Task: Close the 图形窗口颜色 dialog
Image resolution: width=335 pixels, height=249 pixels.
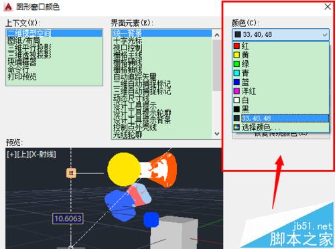Action: pos(328,7)
